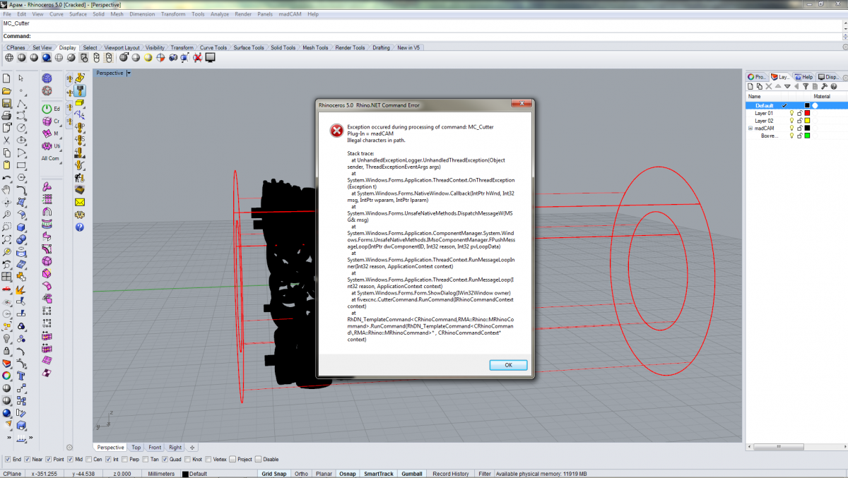Click OK in the Command Error dialog

[508, 365]
